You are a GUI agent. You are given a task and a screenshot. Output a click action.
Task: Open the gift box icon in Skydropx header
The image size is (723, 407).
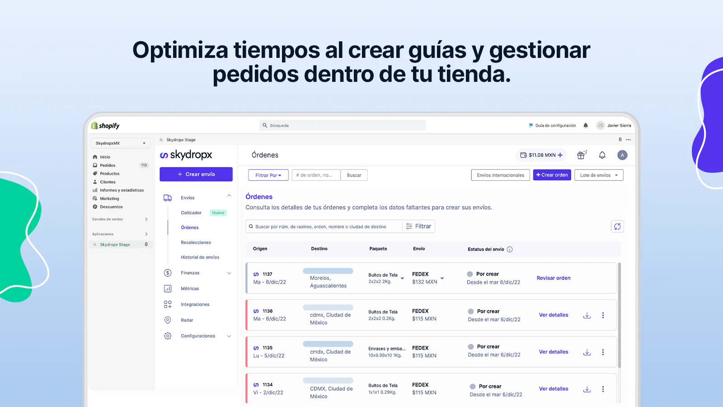click(x=582, y=155)
